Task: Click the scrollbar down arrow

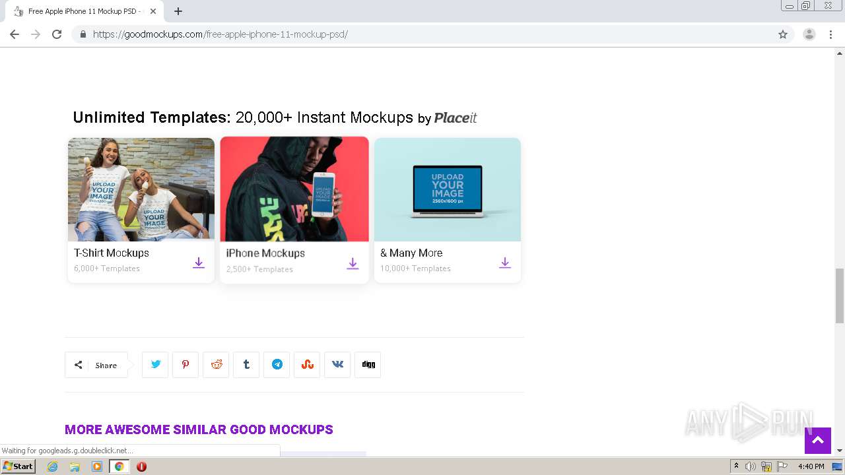Action: [x=840, y=451]
